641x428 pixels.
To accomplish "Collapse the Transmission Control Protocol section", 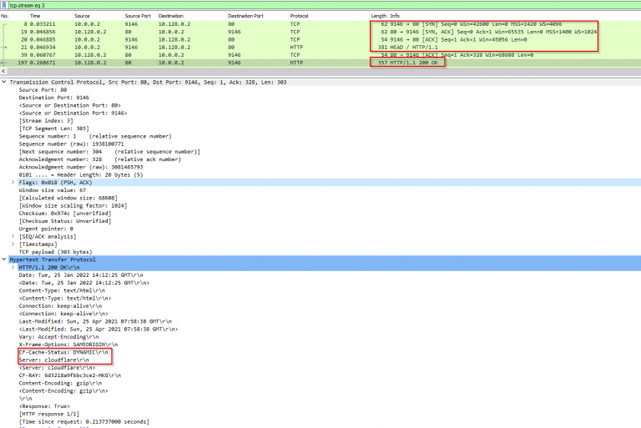I will (x=3, y=82).
